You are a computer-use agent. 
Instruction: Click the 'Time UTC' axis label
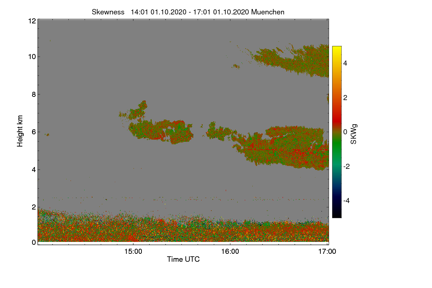pyautogui.click(x=183, y=259)
